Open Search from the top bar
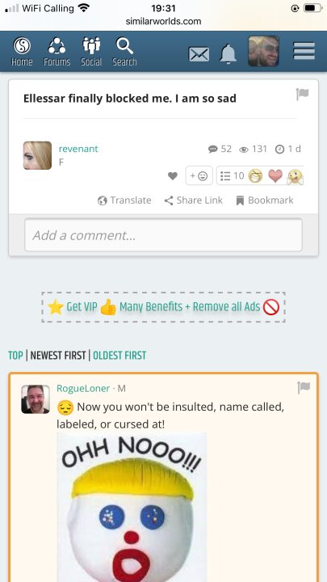Image resolution: width=327 pixels, height=582 pixels. [124, 52]
